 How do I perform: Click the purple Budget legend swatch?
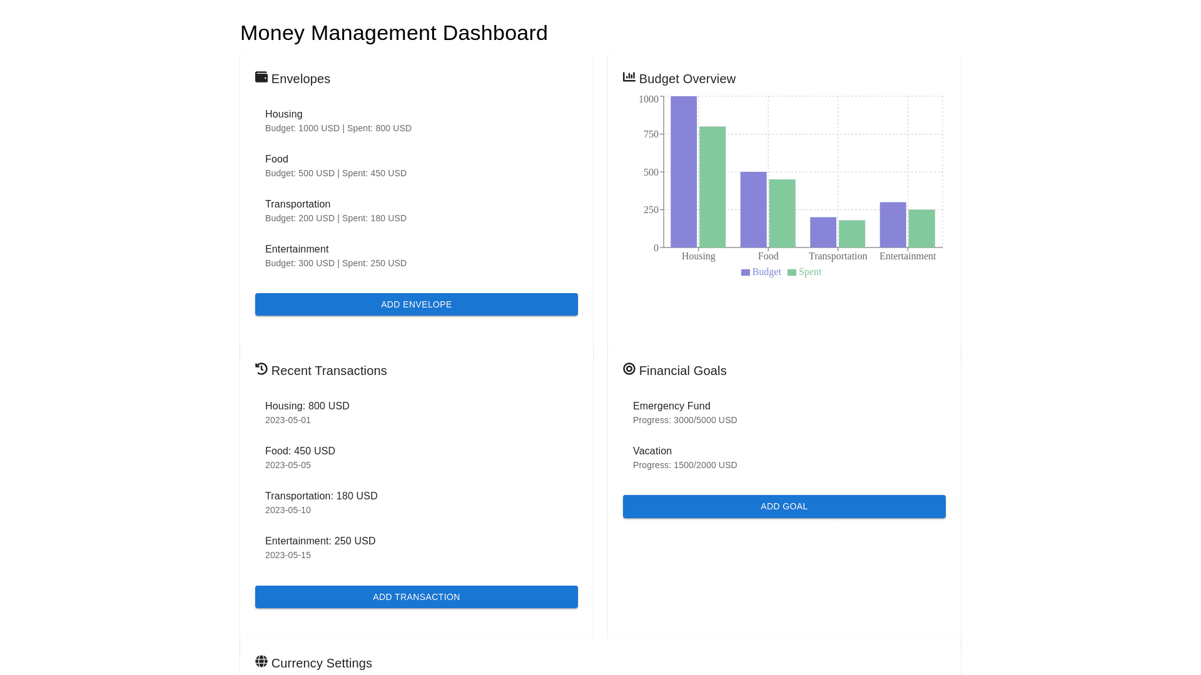(x=746, y=272)
